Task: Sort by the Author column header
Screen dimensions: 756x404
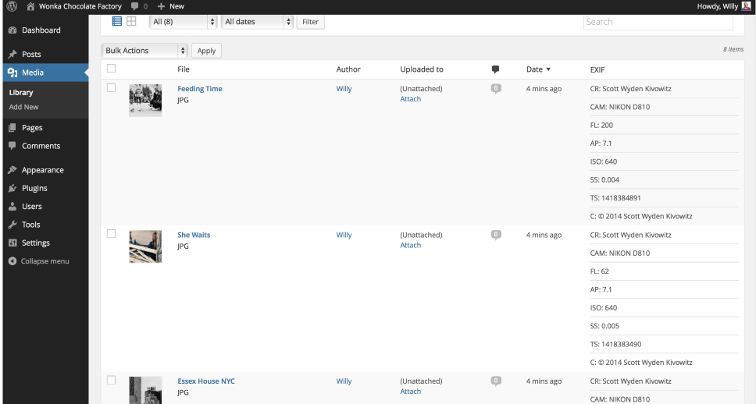Action: (348, 69)
